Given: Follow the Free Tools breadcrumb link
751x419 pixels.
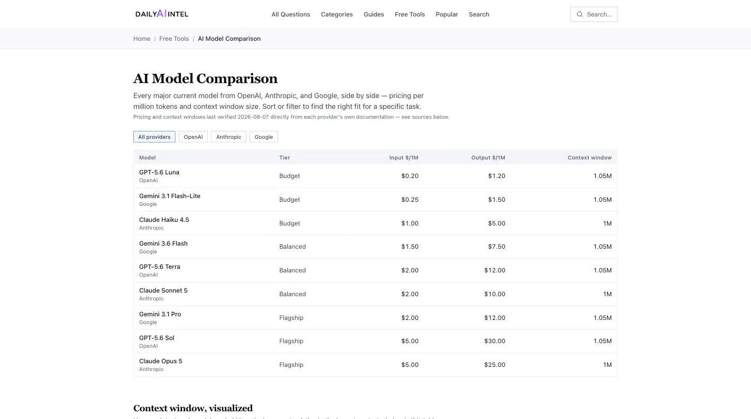Looking at the screenshot, I should [174, 39].
